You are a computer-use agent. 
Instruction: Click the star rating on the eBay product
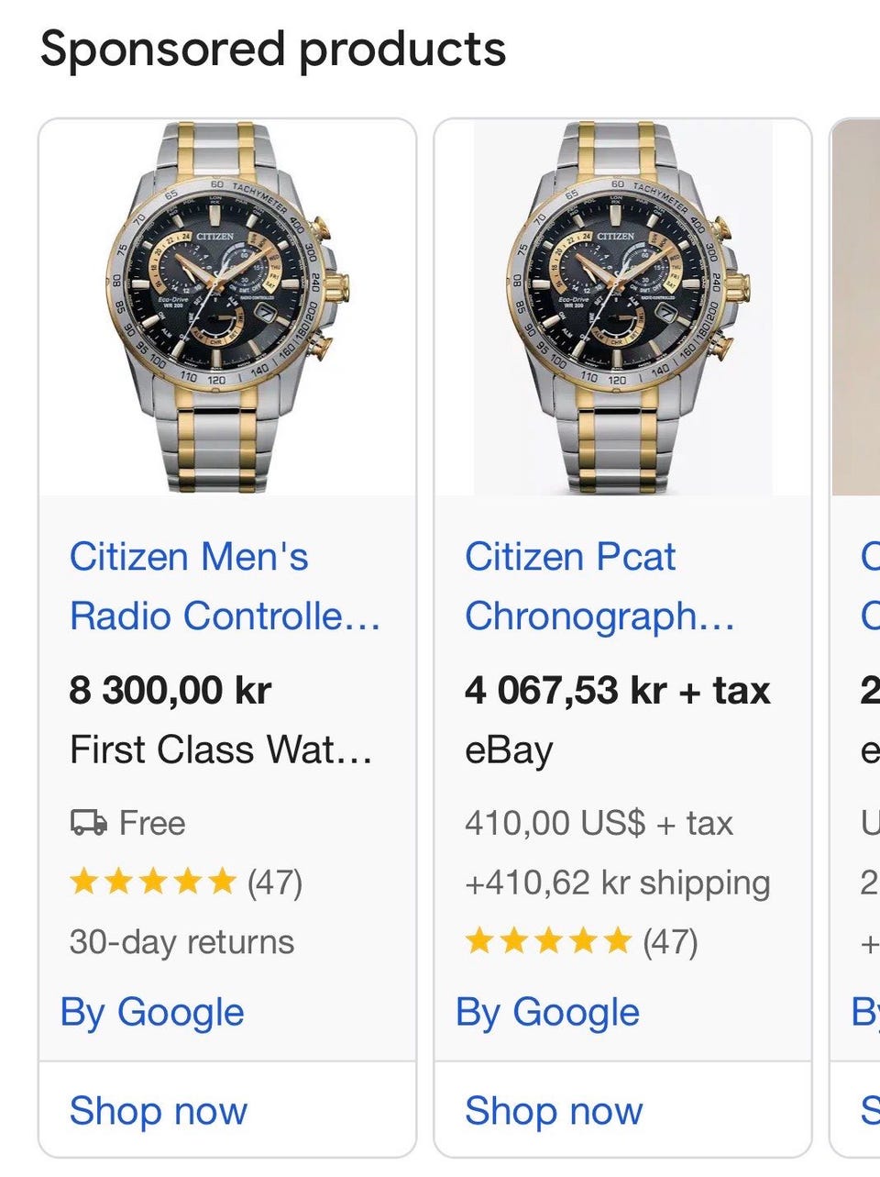pyautogui.click(x=548, y=941)
